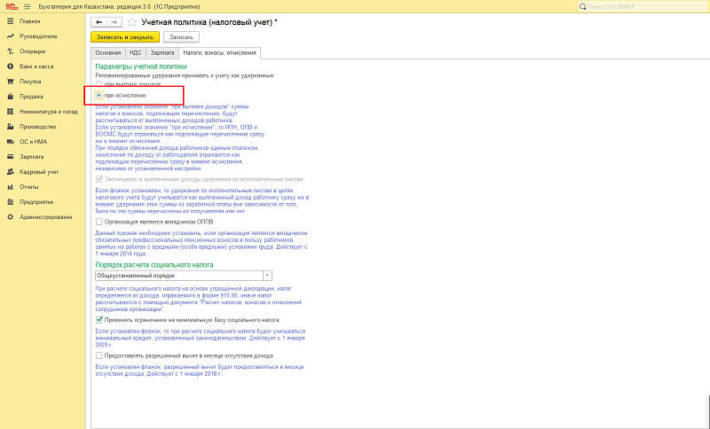Expand the social tax calculation order dropdown
Viewport: 710px width, 429px height.
click(x=267, y=276)
